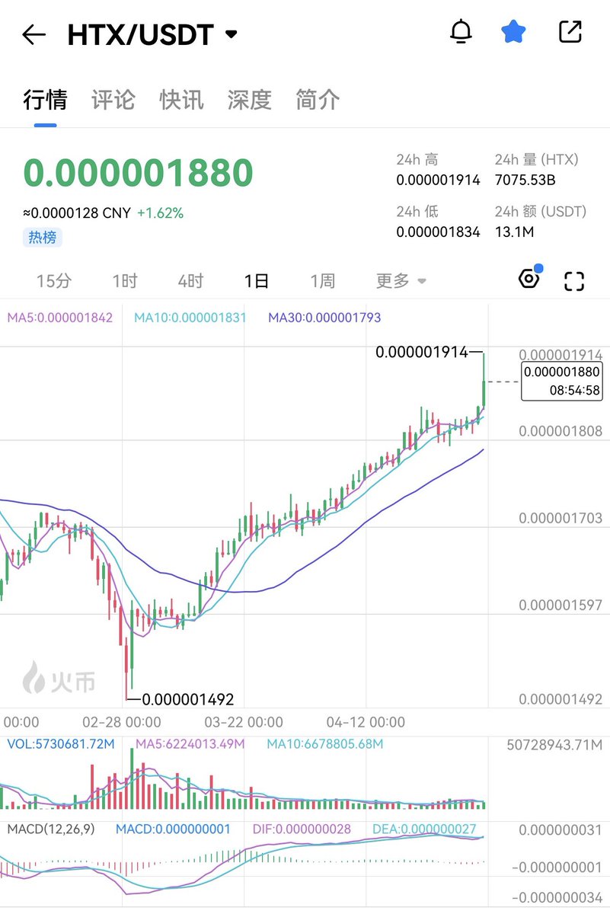The height and width of the screenshot is (914, 610).
Task: Tap the 0.000001808 price axis label
Action: 560,431
